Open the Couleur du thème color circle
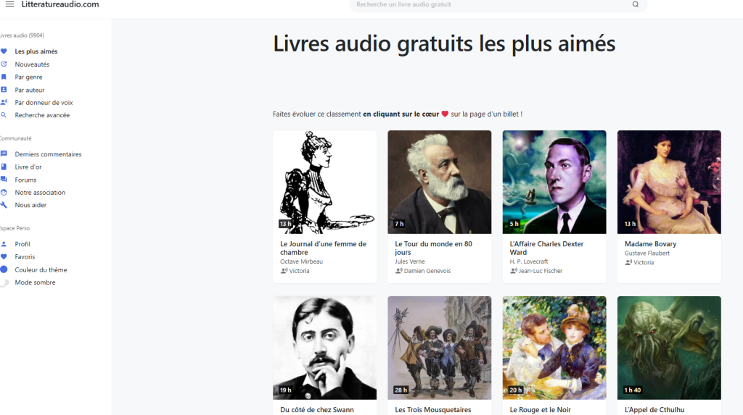The width and height of the screenshot is (743, 415). pos(4,269)
